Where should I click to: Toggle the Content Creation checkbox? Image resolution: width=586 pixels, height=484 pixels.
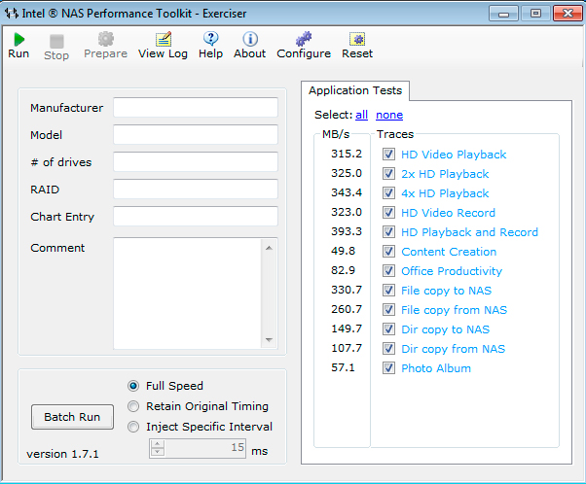tap(388, 252)
